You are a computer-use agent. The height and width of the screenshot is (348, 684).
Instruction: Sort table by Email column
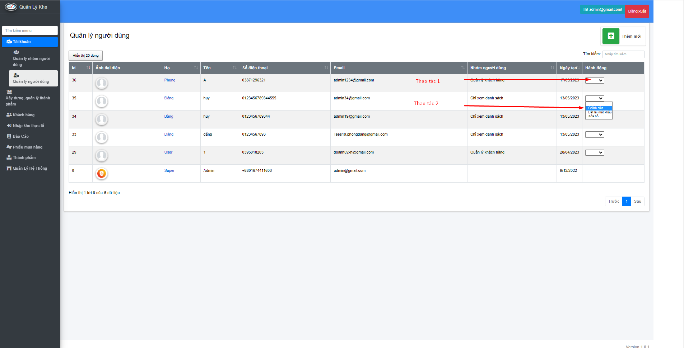[399, 68]
